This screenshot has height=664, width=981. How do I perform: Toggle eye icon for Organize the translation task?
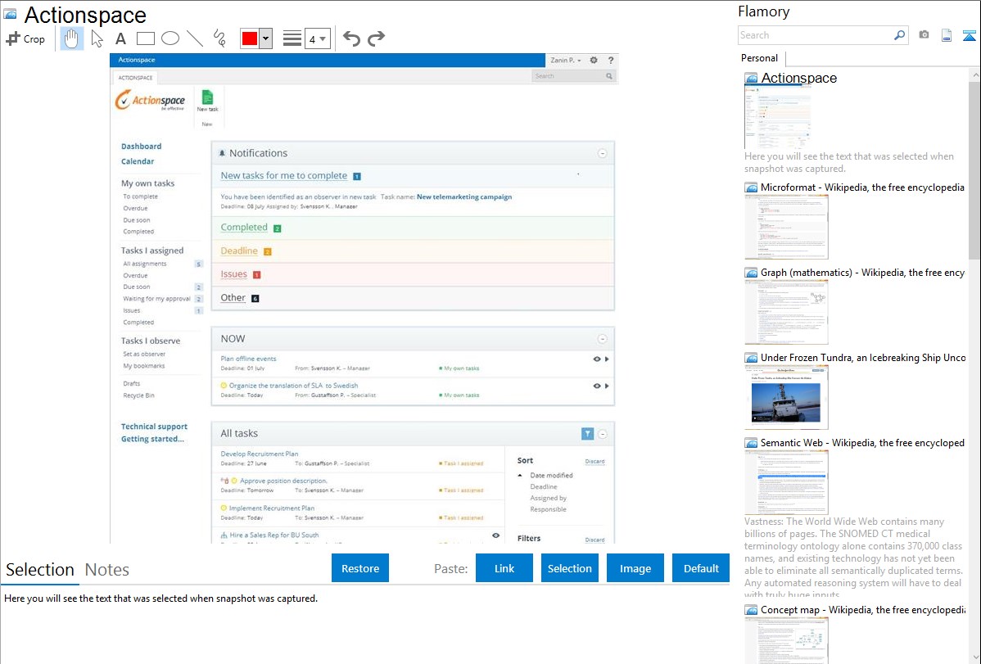pos(597,386)
